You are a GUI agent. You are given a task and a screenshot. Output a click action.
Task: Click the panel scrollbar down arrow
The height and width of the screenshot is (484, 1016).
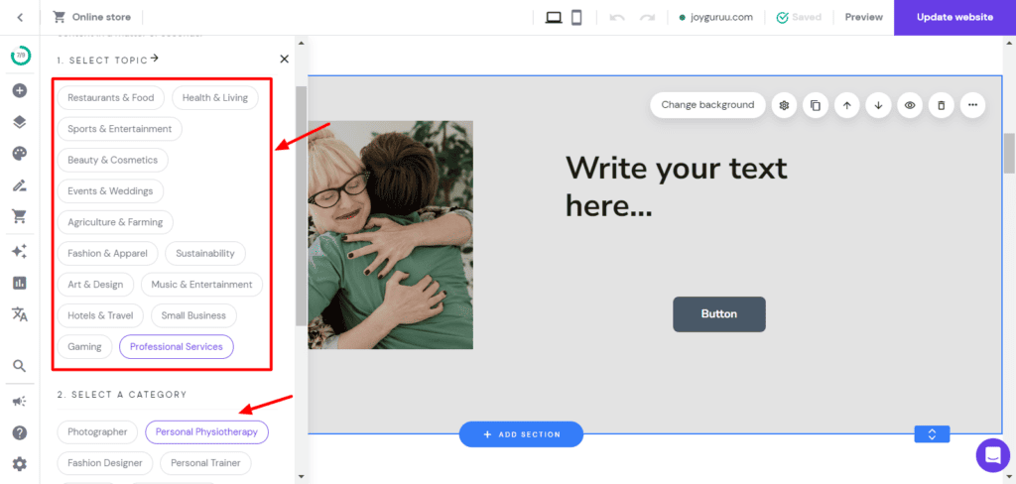click(x=301, y=476)
